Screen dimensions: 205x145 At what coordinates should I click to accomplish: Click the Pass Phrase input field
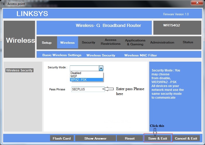tap(88, 89)
